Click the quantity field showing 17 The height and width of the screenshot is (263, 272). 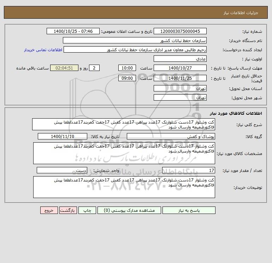(189, 170)
